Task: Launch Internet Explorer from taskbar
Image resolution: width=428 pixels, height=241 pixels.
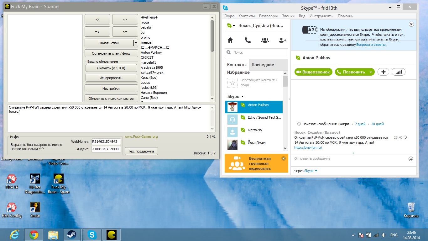Action: (14, 234)
